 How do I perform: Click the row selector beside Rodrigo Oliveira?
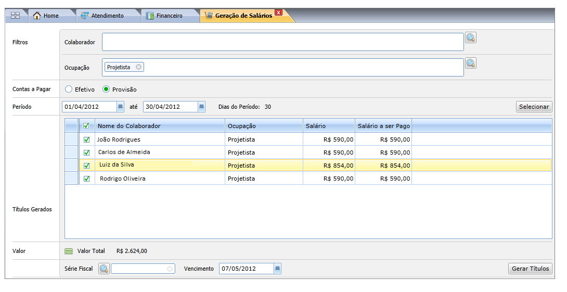click(x=72, y=179)
